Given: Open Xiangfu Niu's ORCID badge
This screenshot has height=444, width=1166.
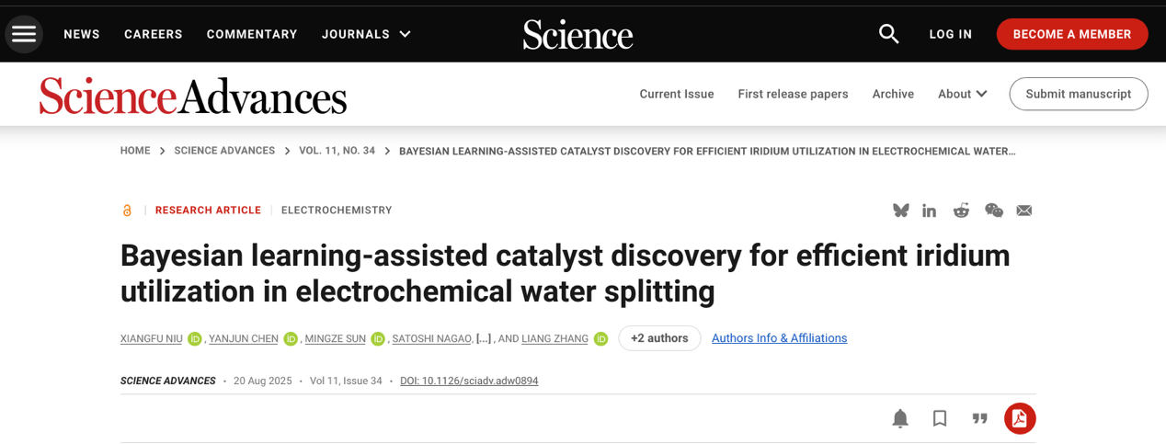Looking at the screenshot, I should click(x=195, y=339).
